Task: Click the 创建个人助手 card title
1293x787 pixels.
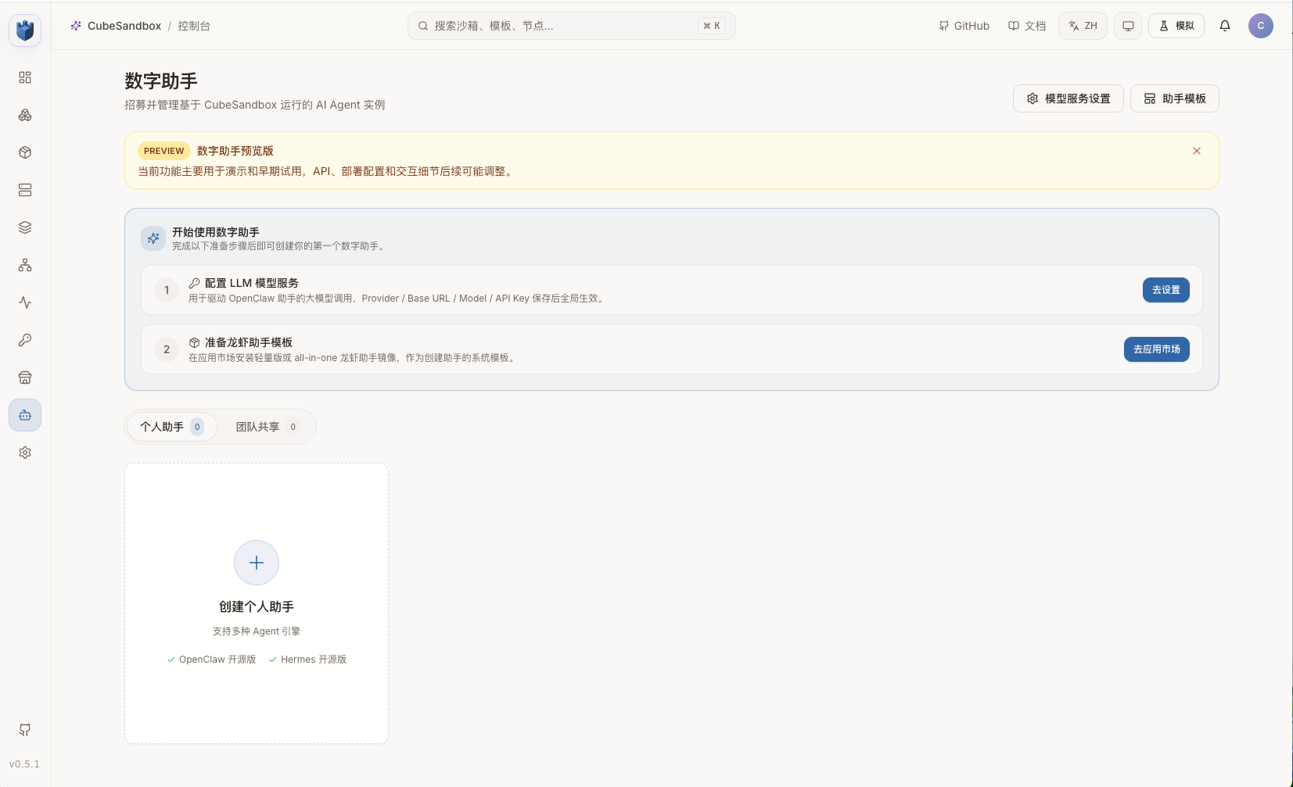Action: pos(257,606)
